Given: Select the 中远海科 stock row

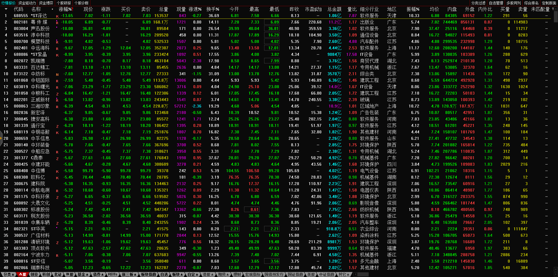Looking at the screenshot, I should point(40,48).
